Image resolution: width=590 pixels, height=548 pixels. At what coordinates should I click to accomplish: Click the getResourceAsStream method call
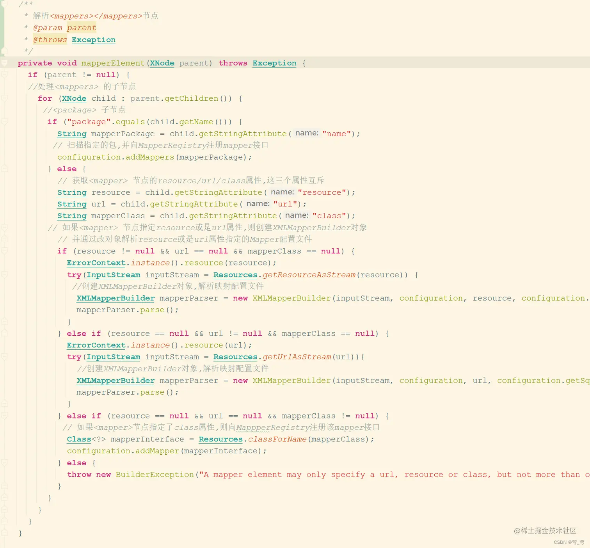tap(309, 275)
